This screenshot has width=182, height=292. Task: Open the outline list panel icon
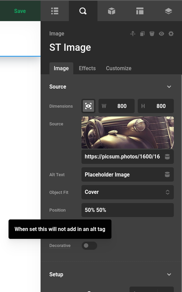click(55, 11)
